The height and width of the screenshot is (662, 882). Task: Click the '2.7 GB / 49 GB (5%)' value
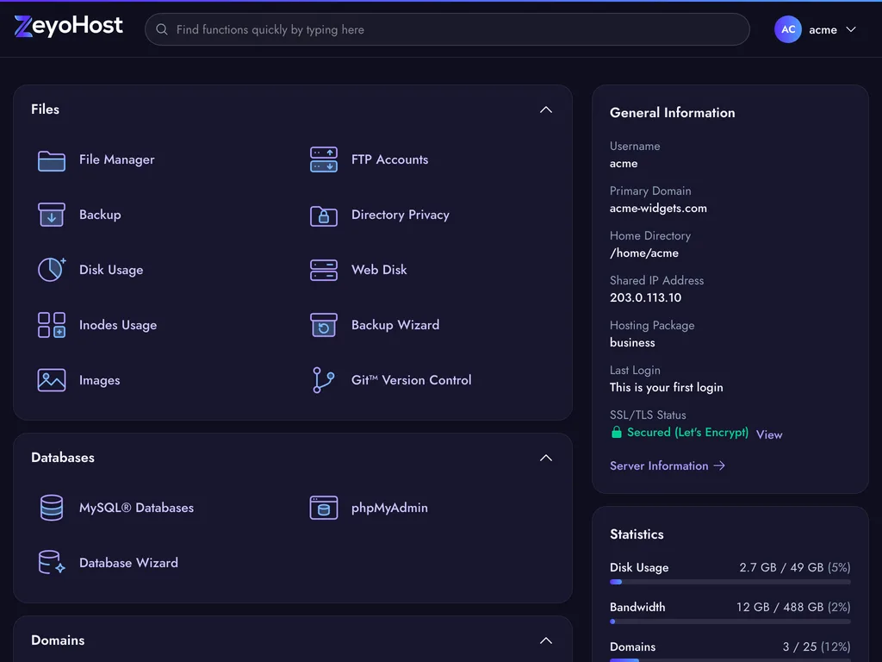(795, 567)
